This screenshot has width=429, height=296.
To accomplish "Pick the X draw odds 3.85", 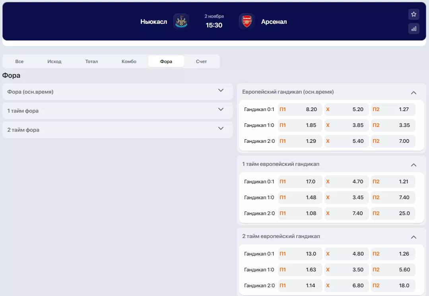I will (346, 125).
